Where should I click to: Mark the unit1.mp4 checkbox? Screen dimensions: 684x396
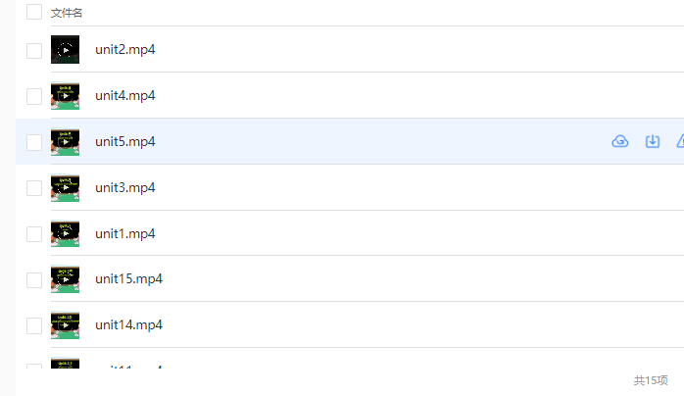[x=34, y=234]
